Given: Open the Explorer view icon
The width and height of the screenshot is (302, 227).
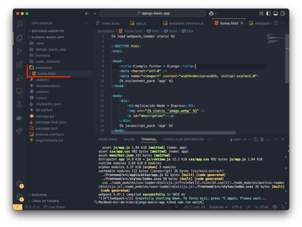Looking at the screenshot, I should [x=19, y=38].
